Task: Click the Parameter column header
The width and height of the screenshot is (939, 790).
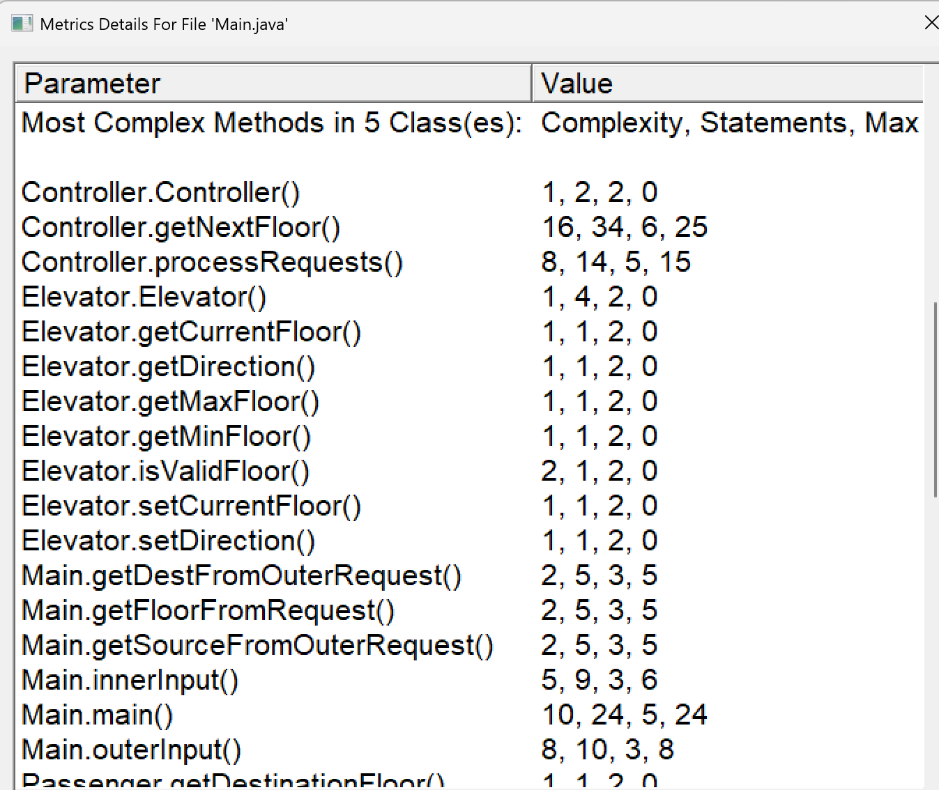Action: coord(272,84)
